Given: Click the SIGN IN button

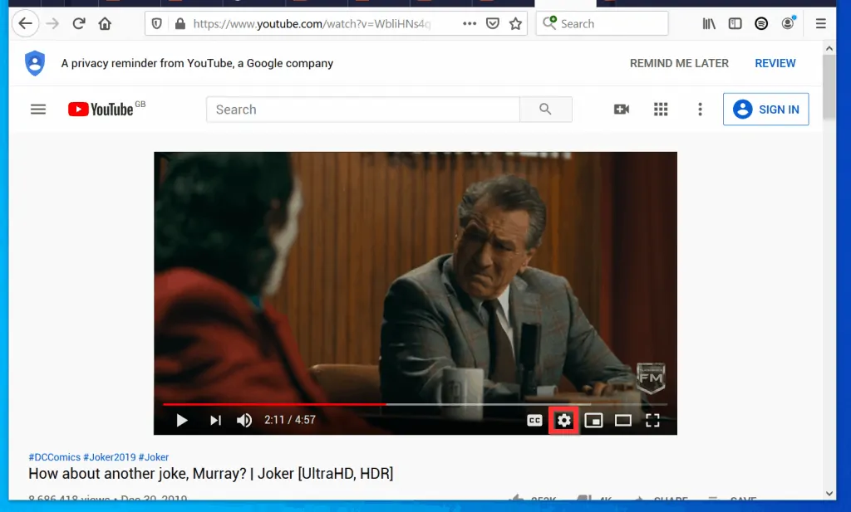Looking at the screenshot, I should click(x=765, y=110).
